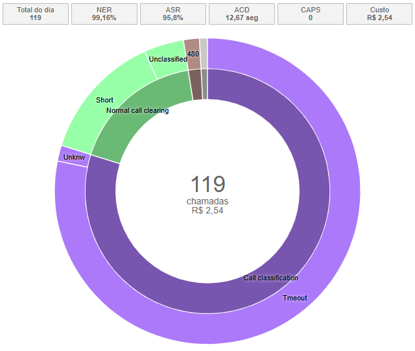Click the dark gray inner ring slice
The height and width of the screenshot is (351, 415).
click(205, 84)
